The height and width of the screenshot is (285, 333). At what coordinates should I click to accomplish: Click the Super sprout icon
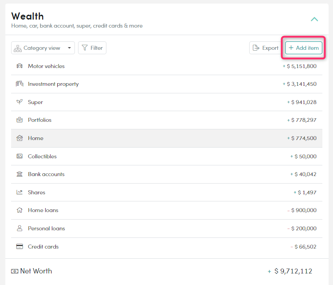(x=20, y=102)
